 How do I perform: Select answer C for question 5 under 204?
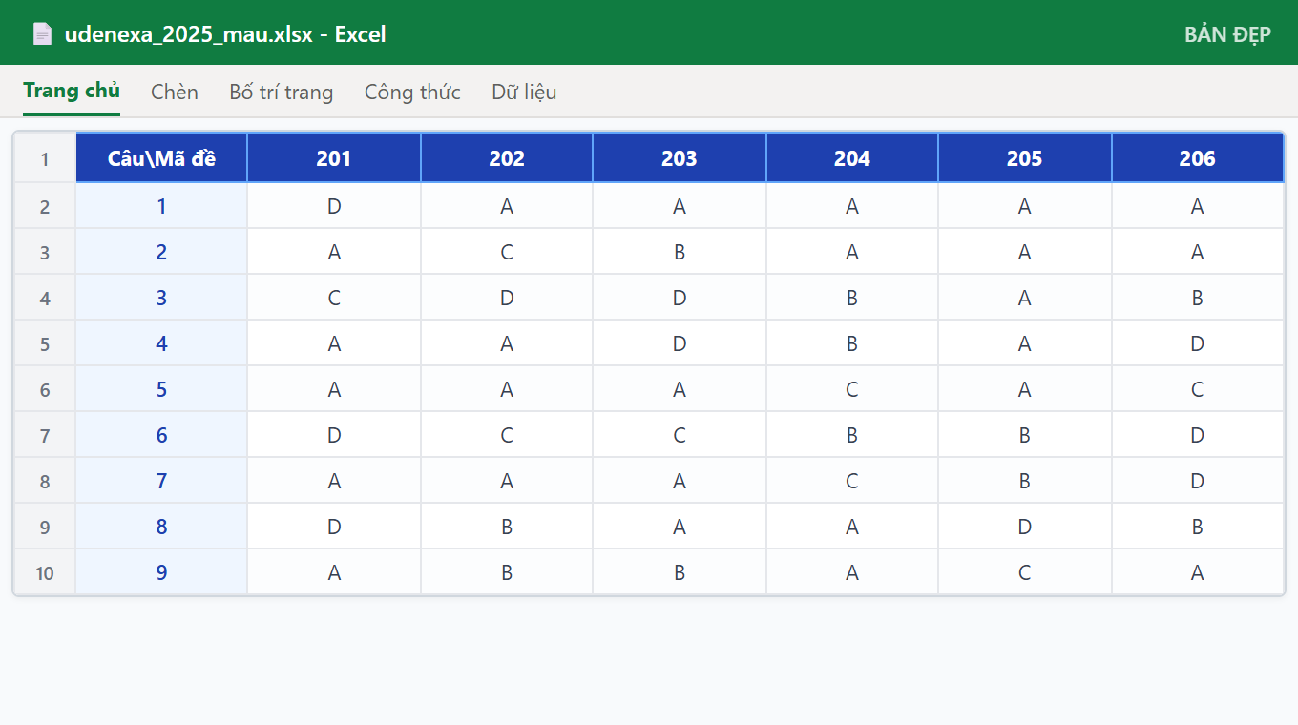pos(852,389)
